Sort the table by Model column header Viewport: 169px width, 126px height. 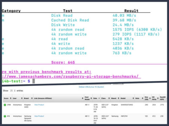tap(127, 98)
